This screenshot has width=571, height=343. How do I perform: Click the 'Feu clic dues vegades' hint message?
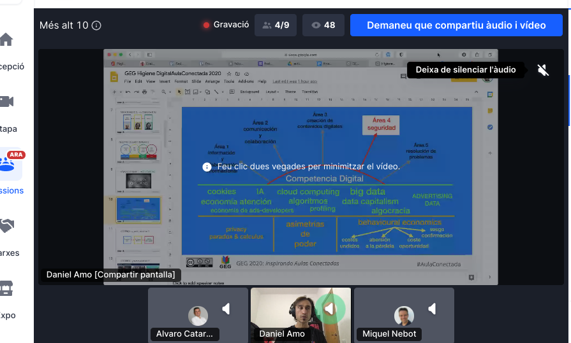click(301, 167)
